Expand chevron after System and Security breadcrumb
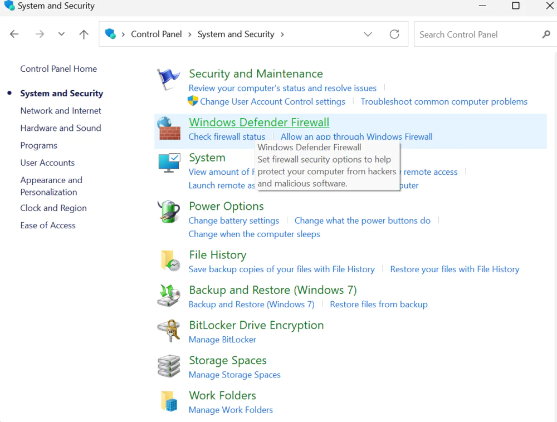The width and height of the screenshot is (557, 422). (282, 35)
